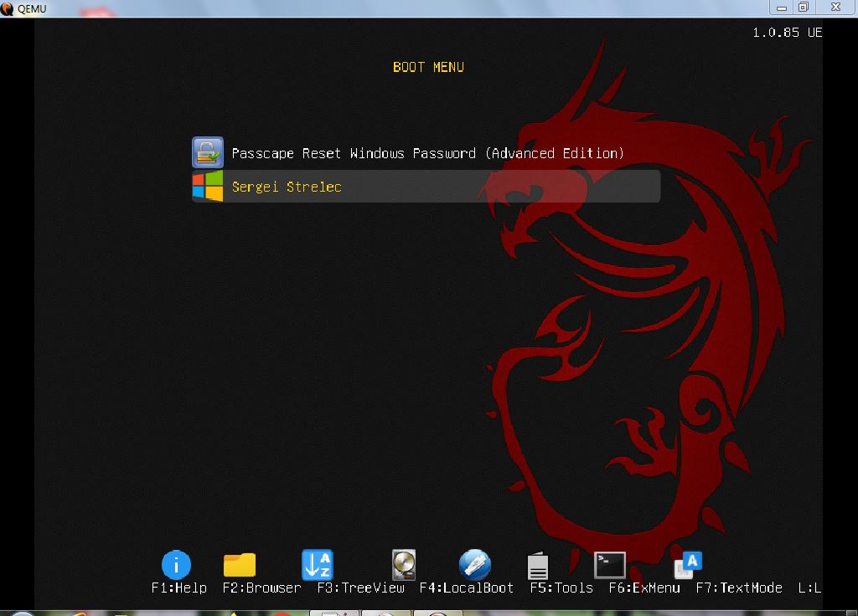Maximize the QEMU window
The image size is (858, 616).
[x=804, y=7]
